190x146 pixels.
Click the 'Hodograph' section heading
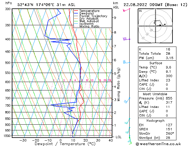156,121
